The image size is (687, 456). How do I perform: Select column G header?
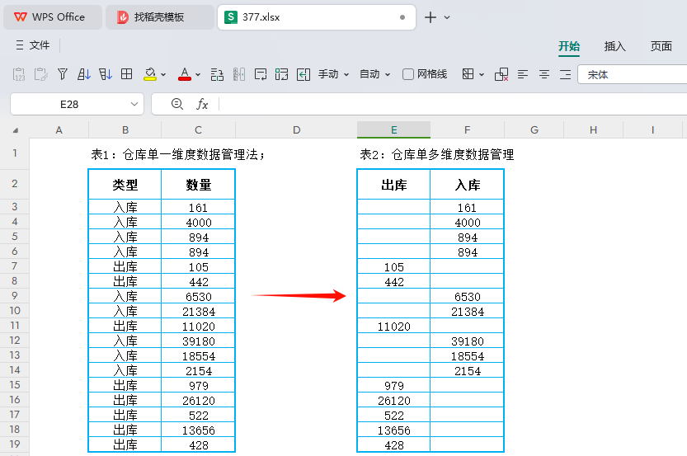(x=534, y=130)
